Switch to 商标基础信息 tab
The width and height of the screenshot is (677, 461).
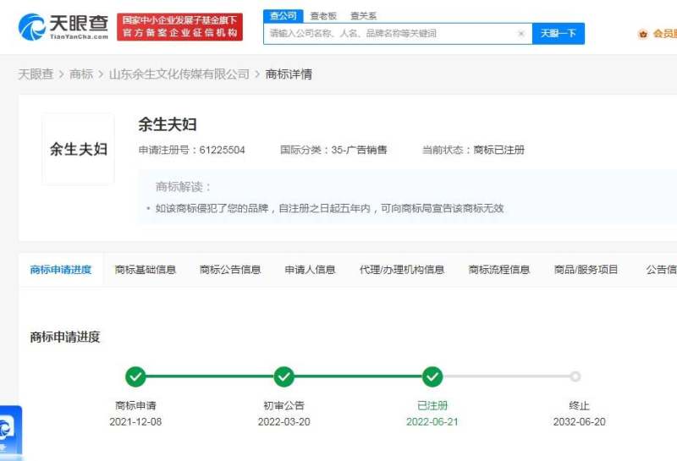pyautogui.click(x=146, y=270)
